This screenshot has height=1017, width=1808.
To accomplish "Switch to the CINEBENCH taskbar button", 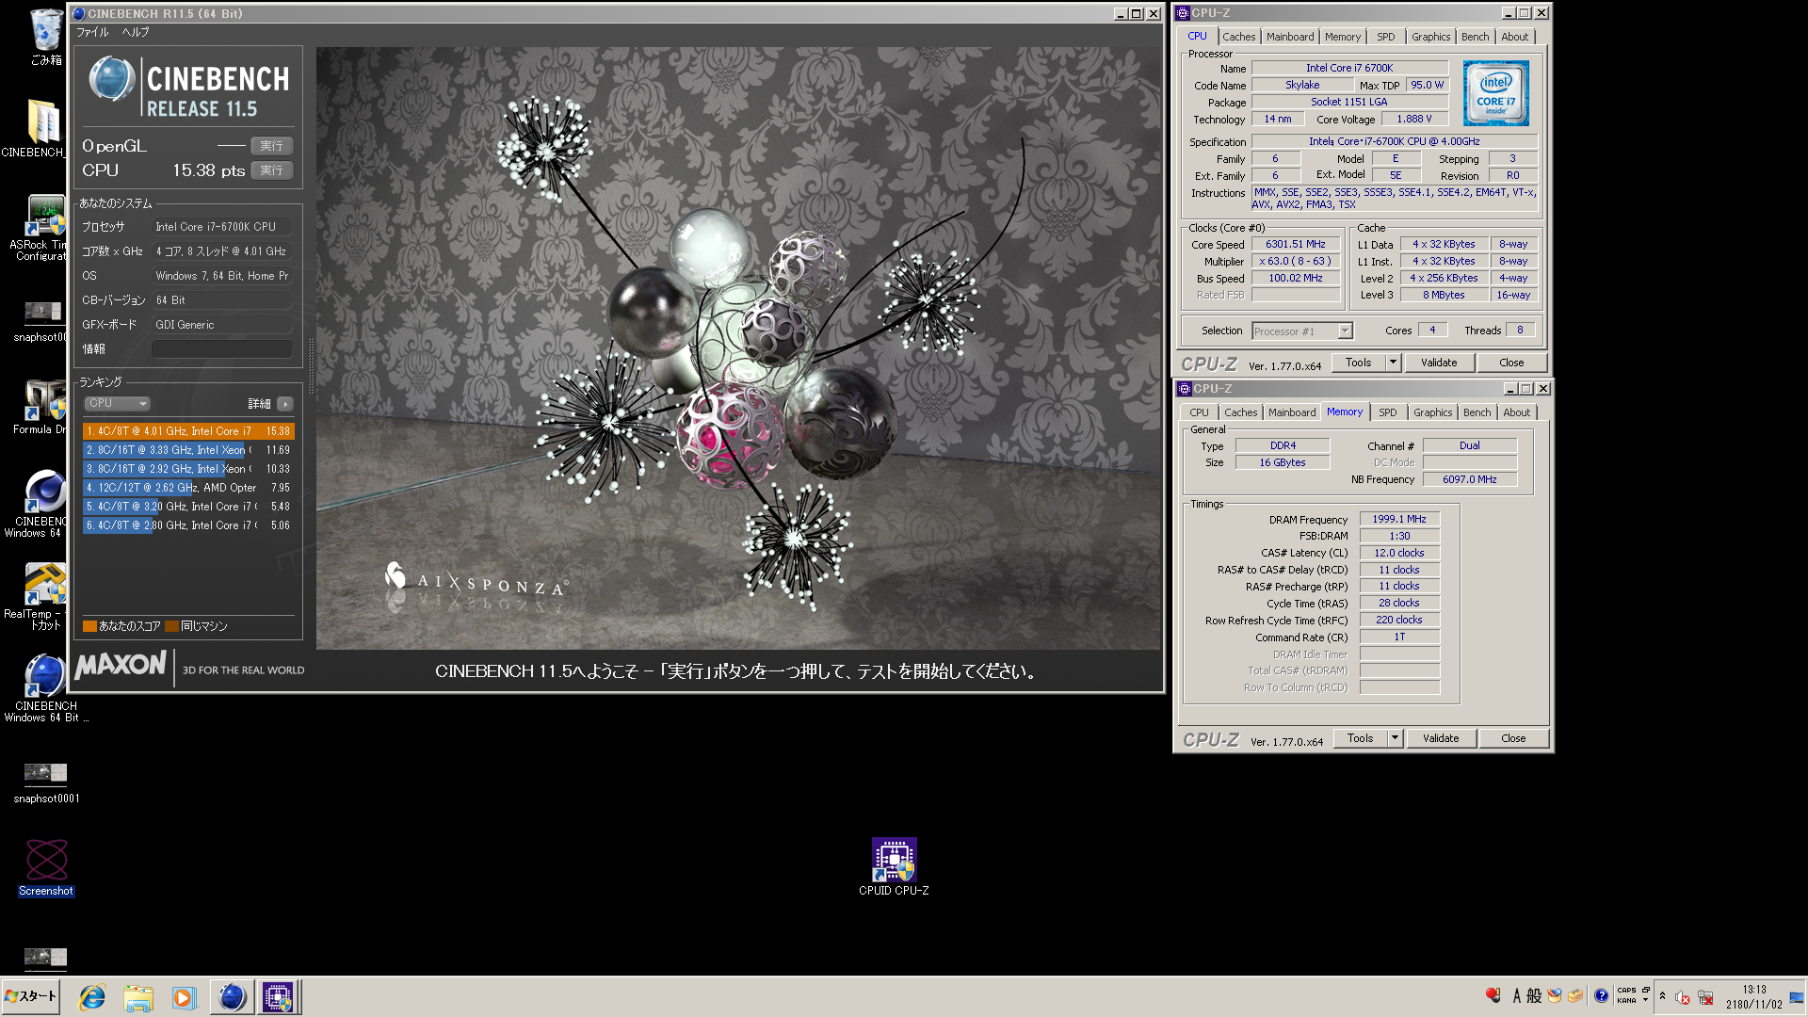I will pos(232,997).
